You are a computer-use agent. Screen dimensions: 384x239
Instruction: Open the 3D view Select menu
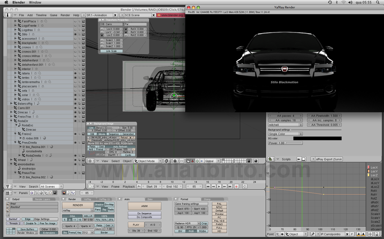115,161
